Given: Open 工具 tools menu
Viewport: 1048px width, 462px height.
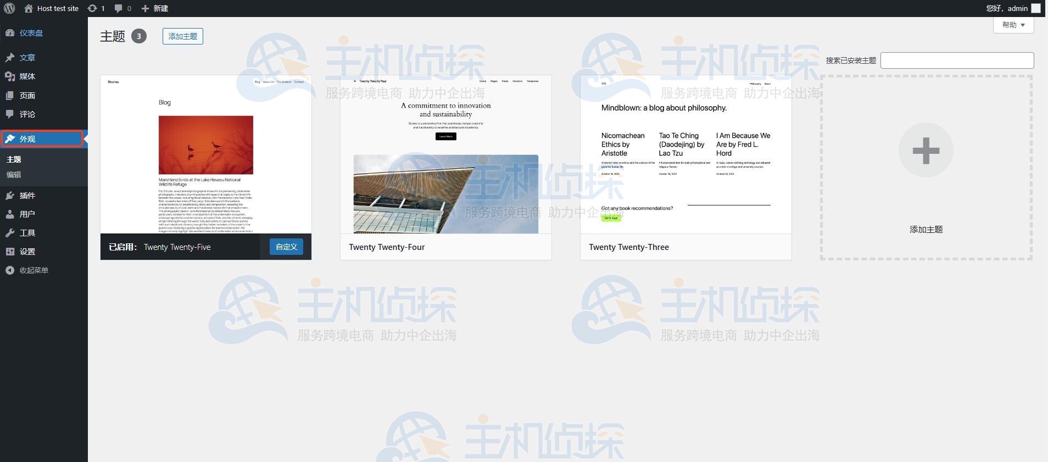Looking at the screenshot, I should pyautogui.click(x=27, y=233).
